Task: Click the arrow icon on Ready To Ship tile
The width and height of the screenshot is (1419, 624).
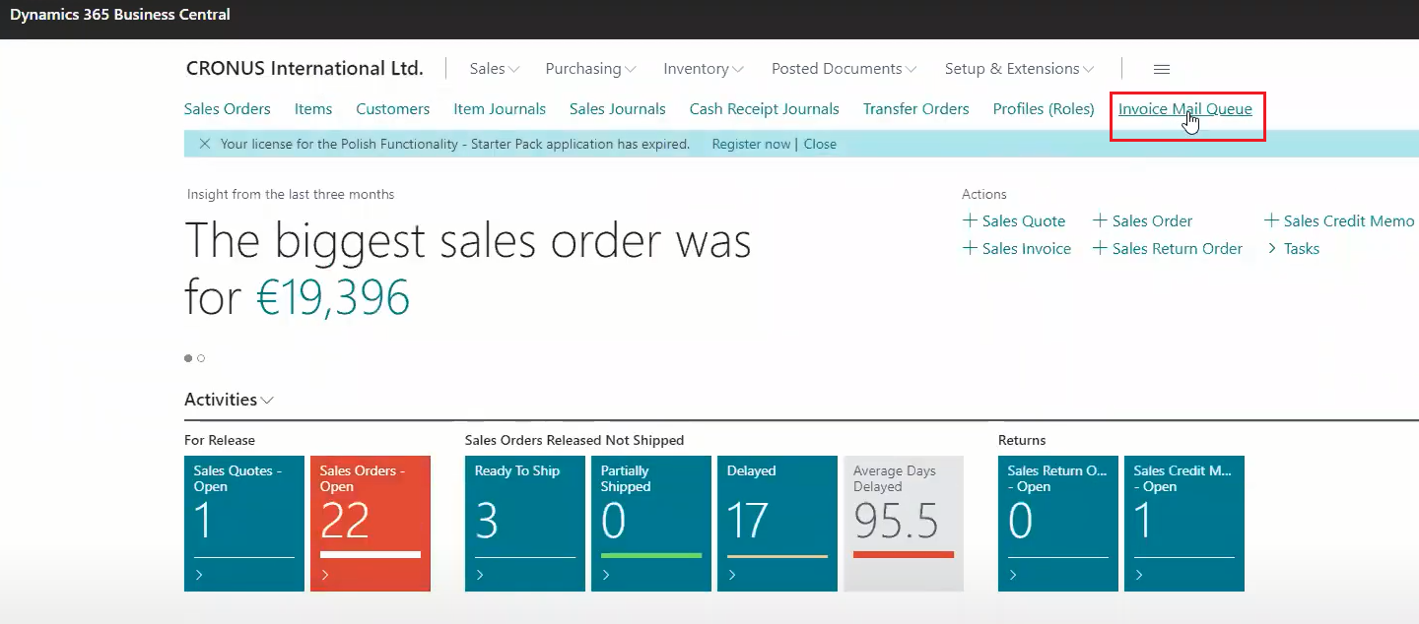Action: [x=480, y=575]
